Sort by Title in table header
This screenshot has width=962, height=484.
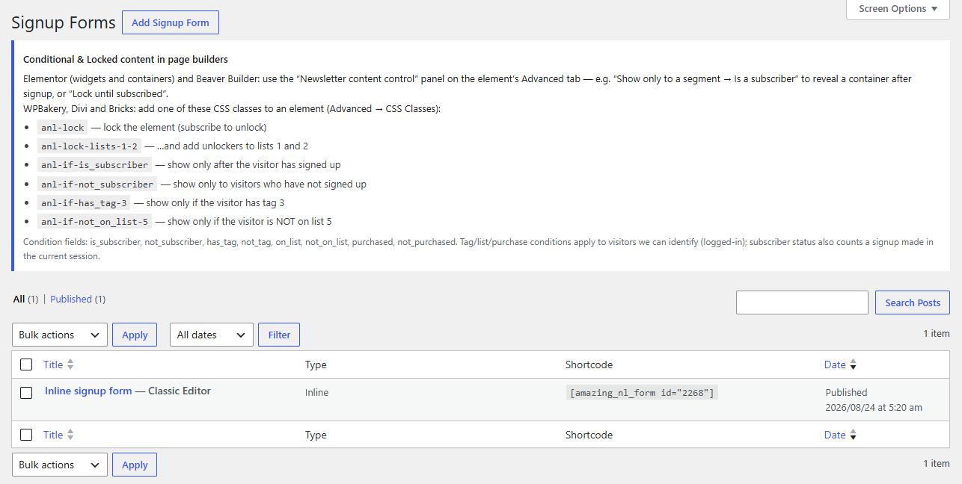(x=53, y=364)
